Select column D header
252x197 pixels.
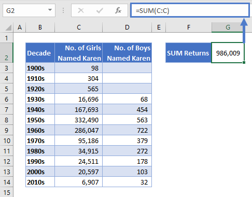click(x=127, y=27)
